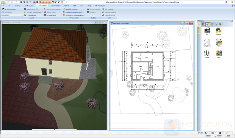Switch to the Pro... panel tab at bottom
This screenshot has width=235, height=138.
click(208, 133)
